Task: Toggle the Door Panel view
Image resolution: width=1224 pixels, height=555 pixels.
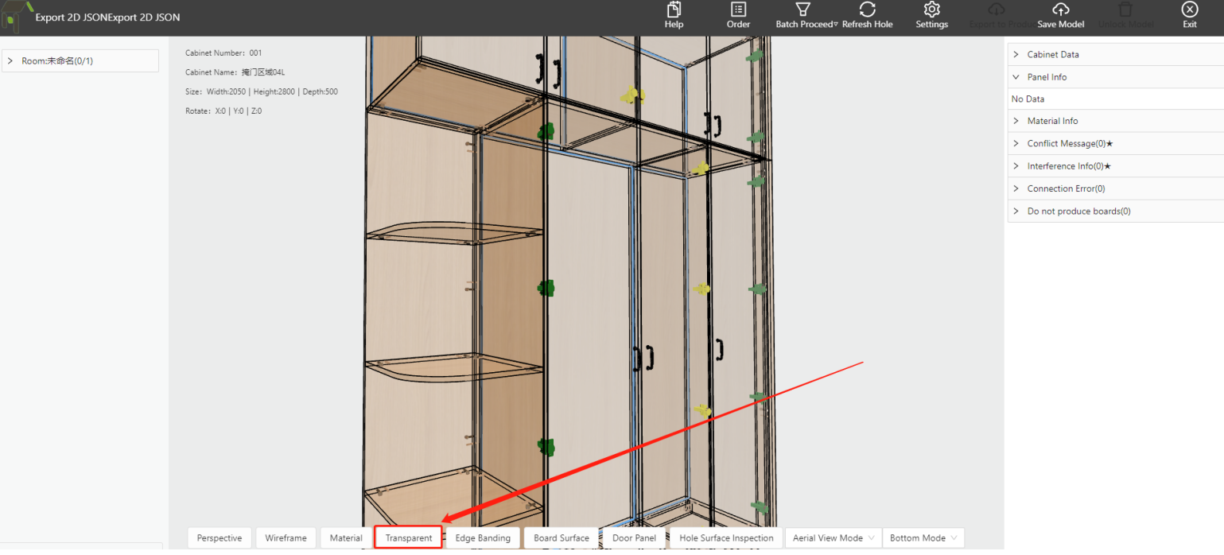Action: pos(634,538)
